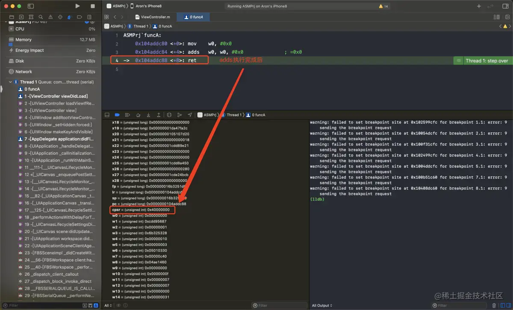Collapse the Thread 1 disclosure triangle
Viewport: 513px width, 310px height.
[x=11, y=82]
